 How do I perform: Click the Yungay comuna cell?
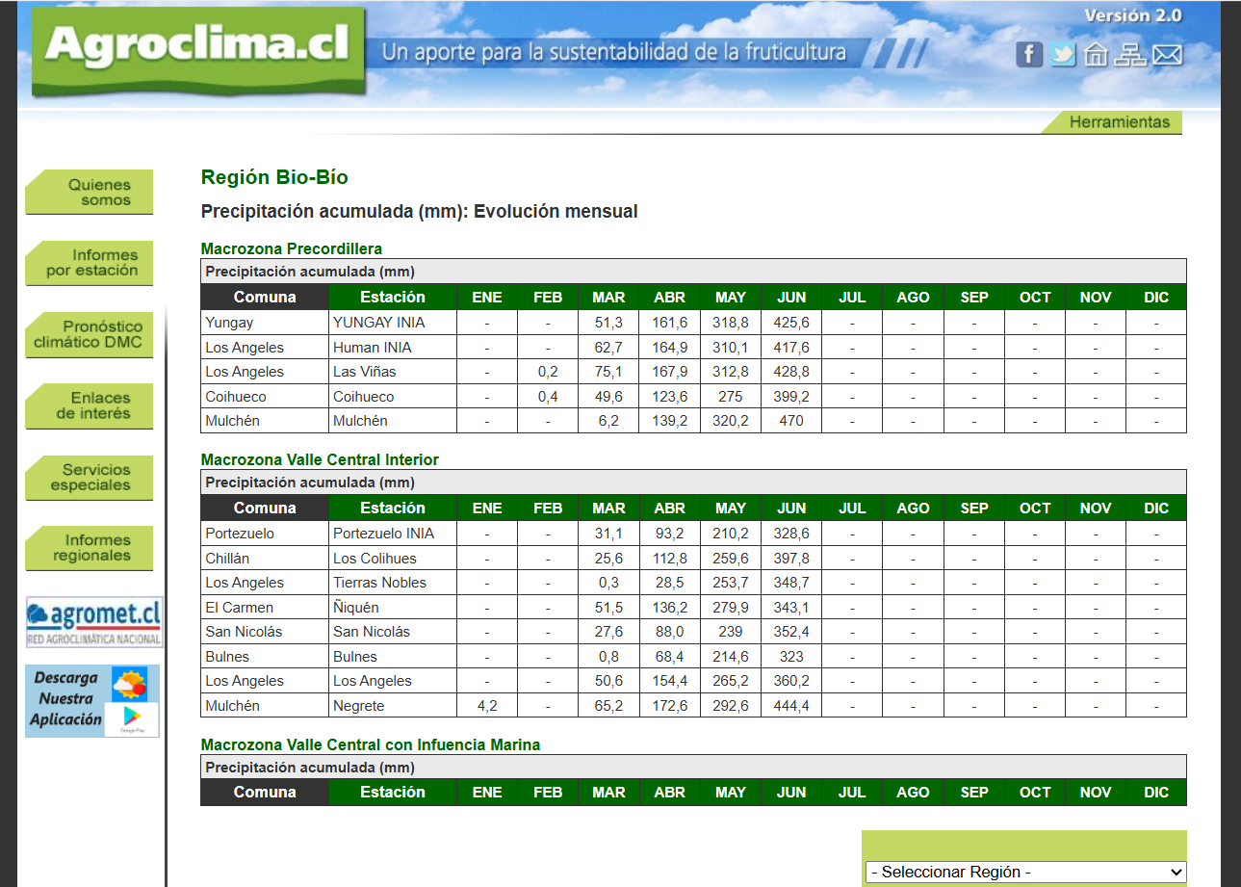coord(265,323)
